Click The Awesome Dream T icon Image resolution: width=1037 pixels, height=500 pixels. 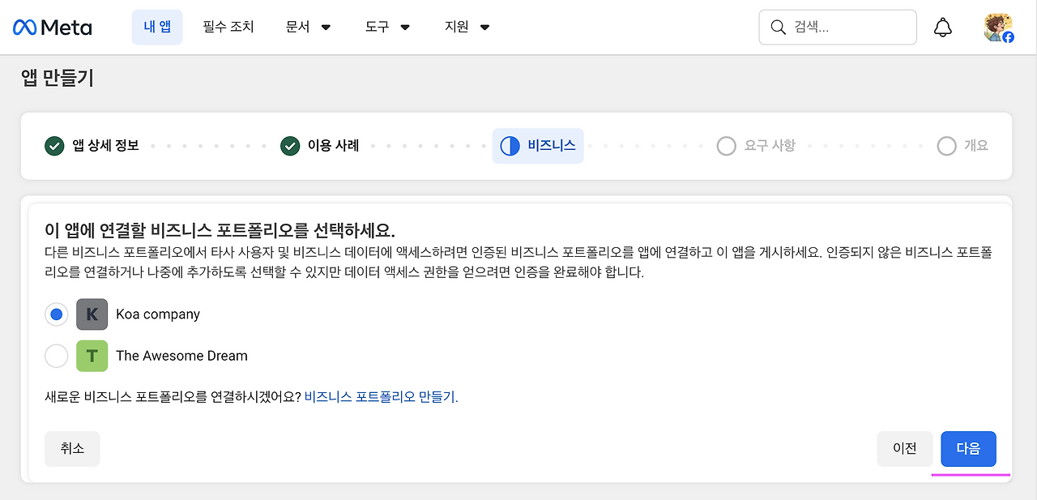point(92,356)
